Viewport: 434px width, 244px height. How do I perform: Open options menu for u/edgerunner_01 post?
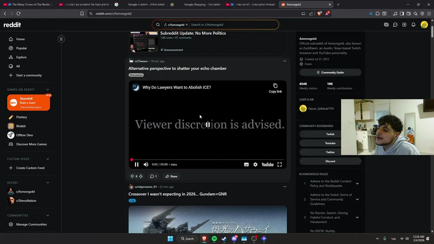tap(284, 186)
